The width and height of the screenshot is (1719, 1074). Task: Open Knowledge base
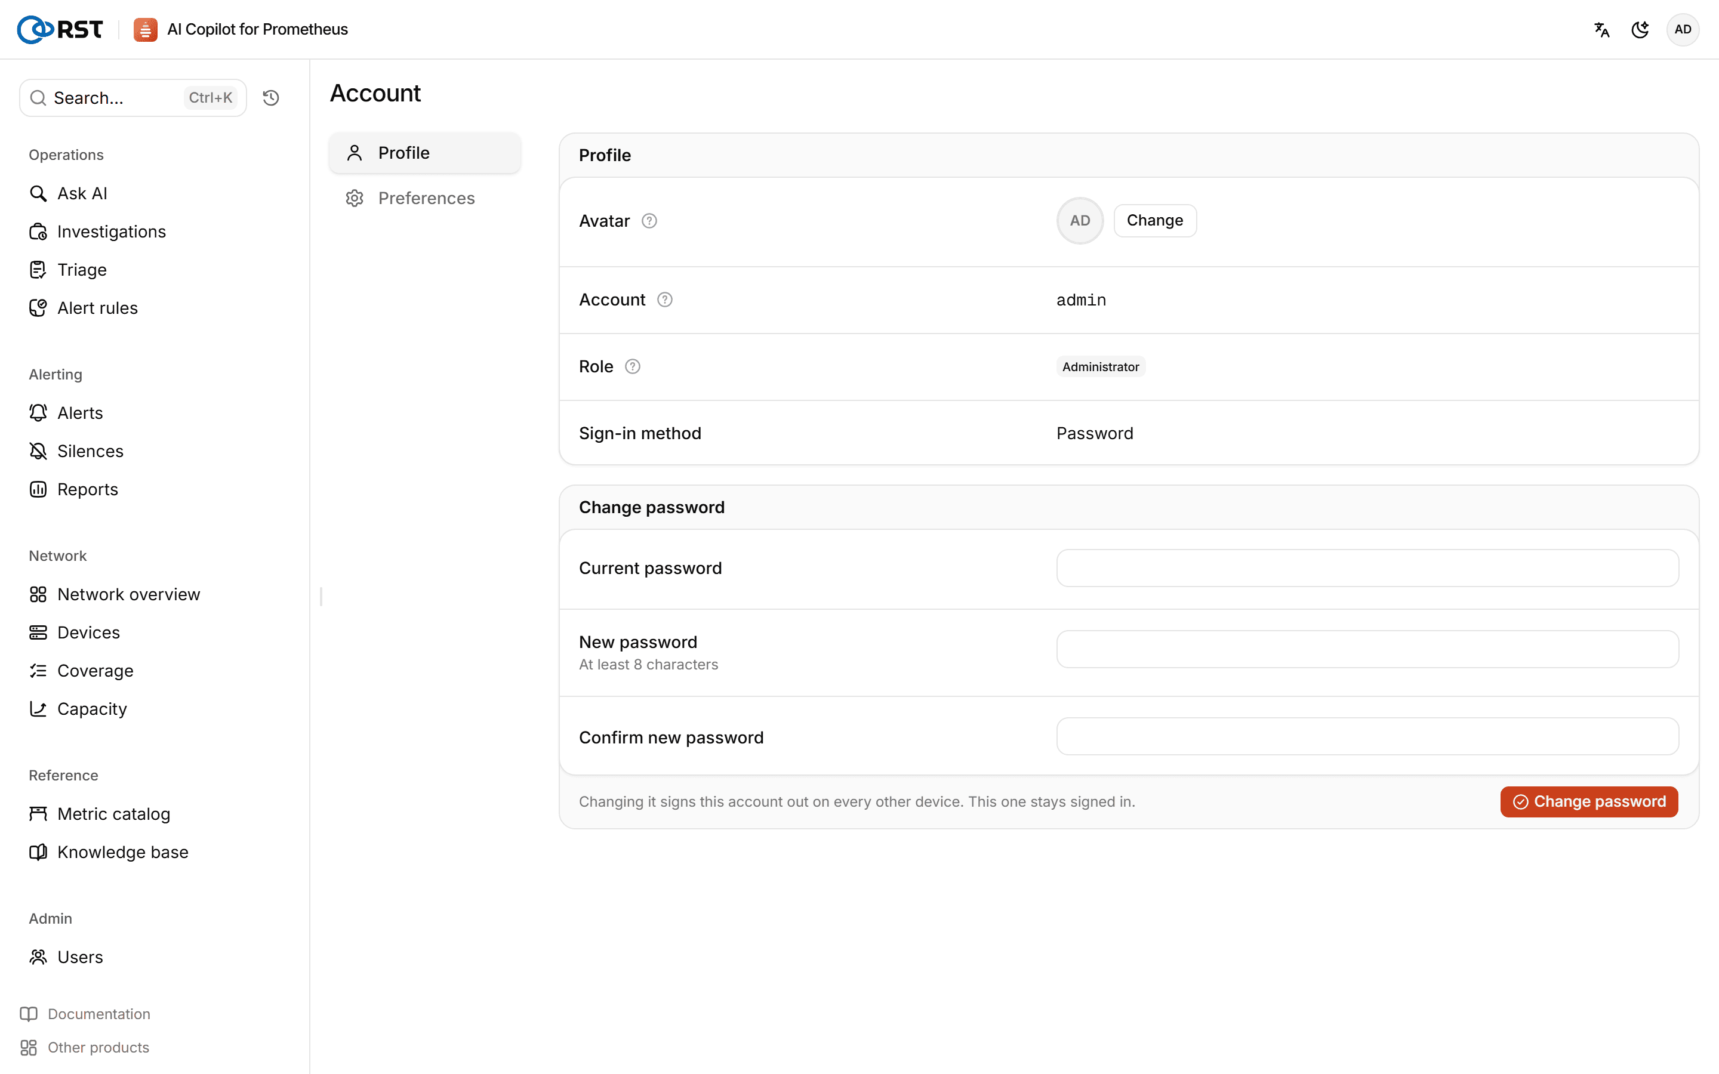pyautogui.click(x=123, y=853)
